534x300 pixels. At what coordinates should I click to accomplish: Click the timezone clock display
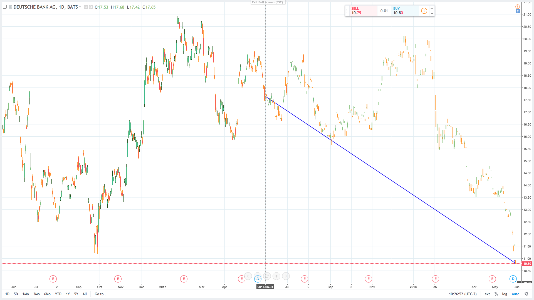(463, 294)
